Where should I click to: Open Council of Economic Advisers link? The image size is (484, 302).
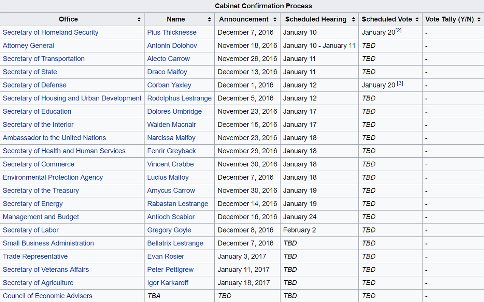point(48,296)
